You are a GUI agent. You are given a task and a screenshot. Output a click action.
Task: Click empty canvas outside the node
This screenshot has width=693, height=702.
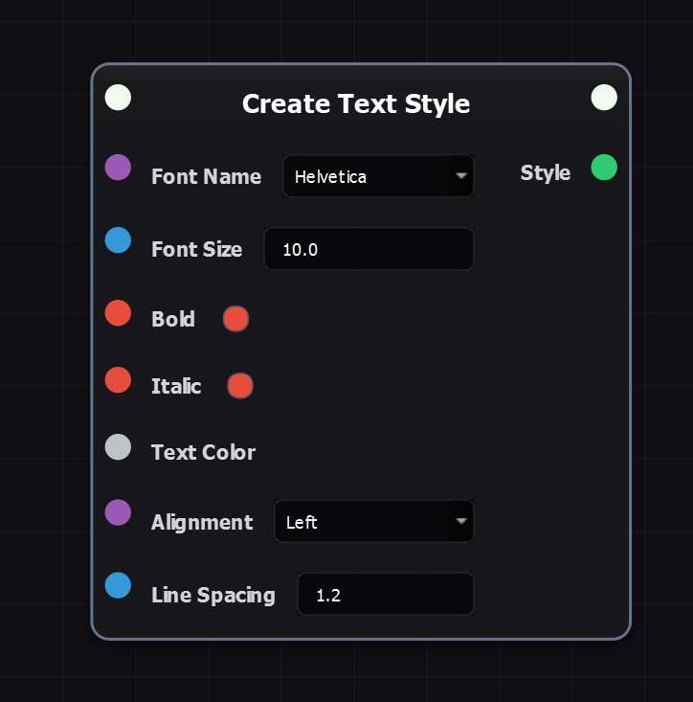pyautogui.click(x=48, y=383)
